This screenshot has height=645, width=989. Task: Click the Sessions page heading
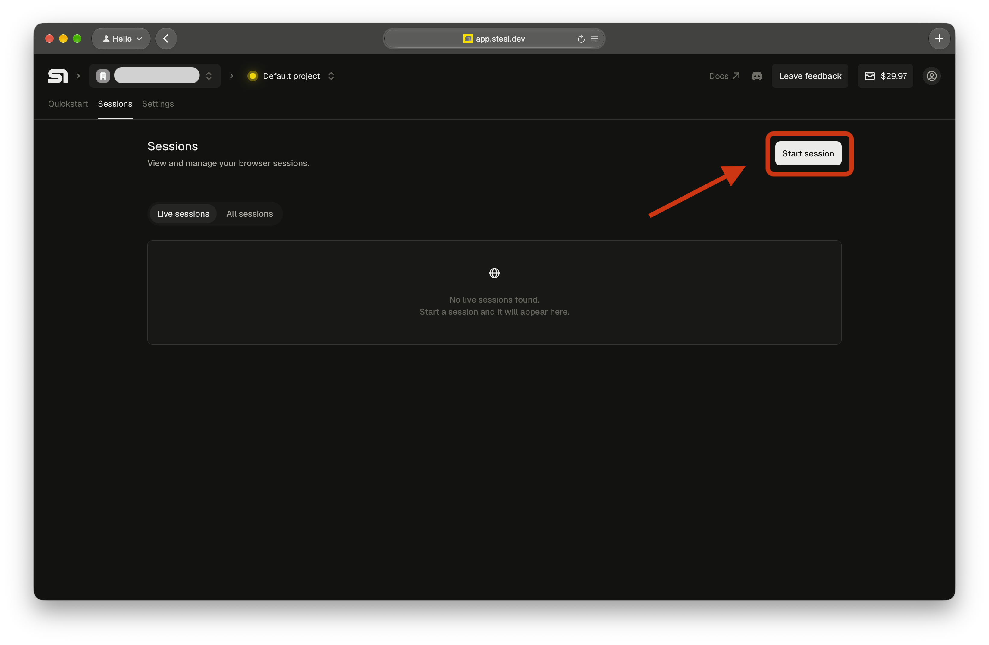pos(172,146)
